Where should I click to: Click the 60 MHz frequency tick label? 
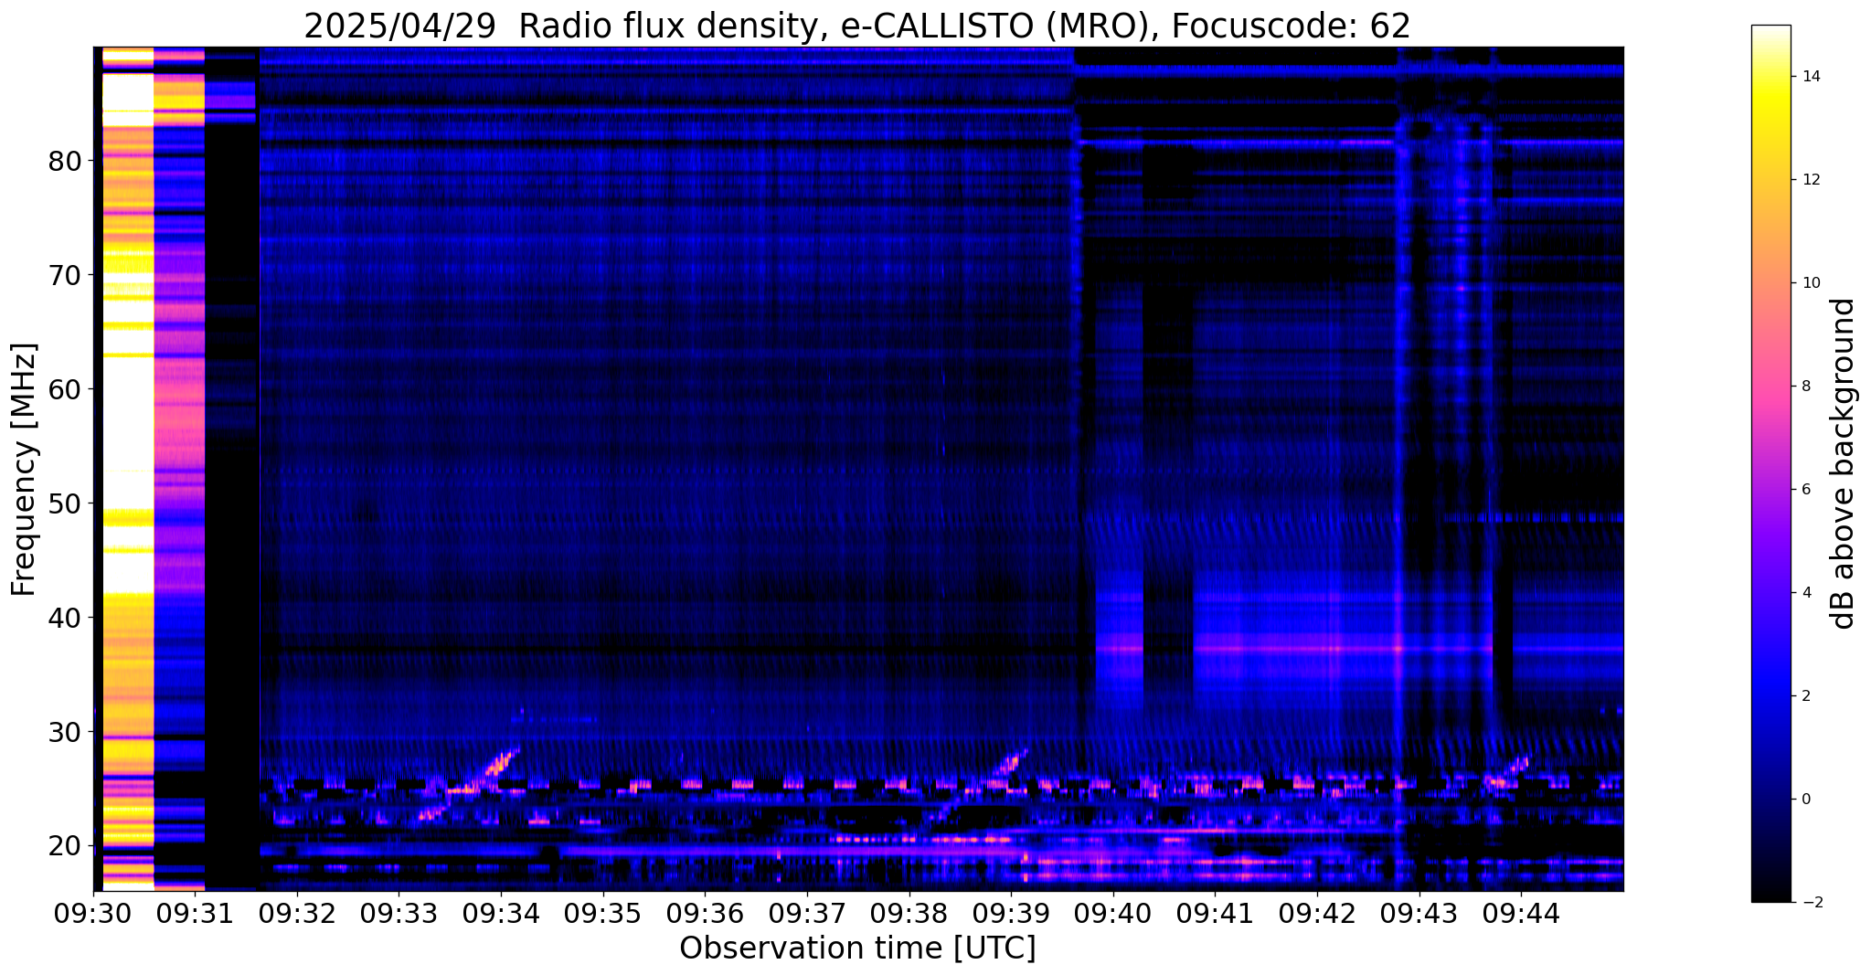(64, 389)
